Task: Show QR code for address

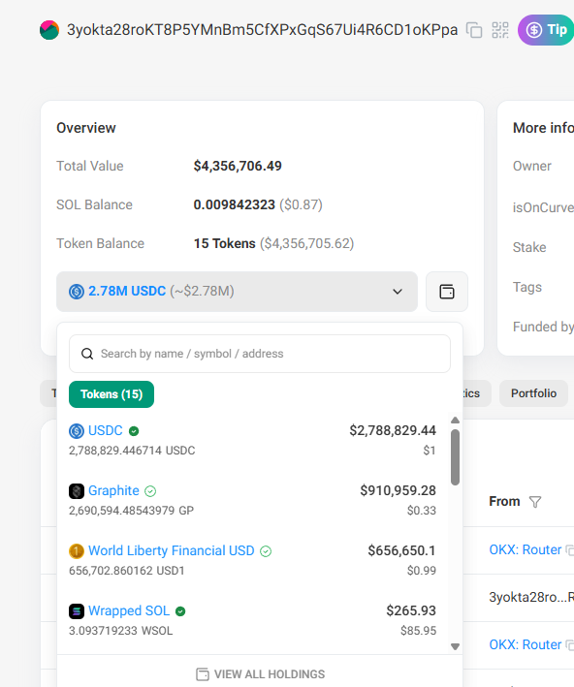Action: coord(500,30)
